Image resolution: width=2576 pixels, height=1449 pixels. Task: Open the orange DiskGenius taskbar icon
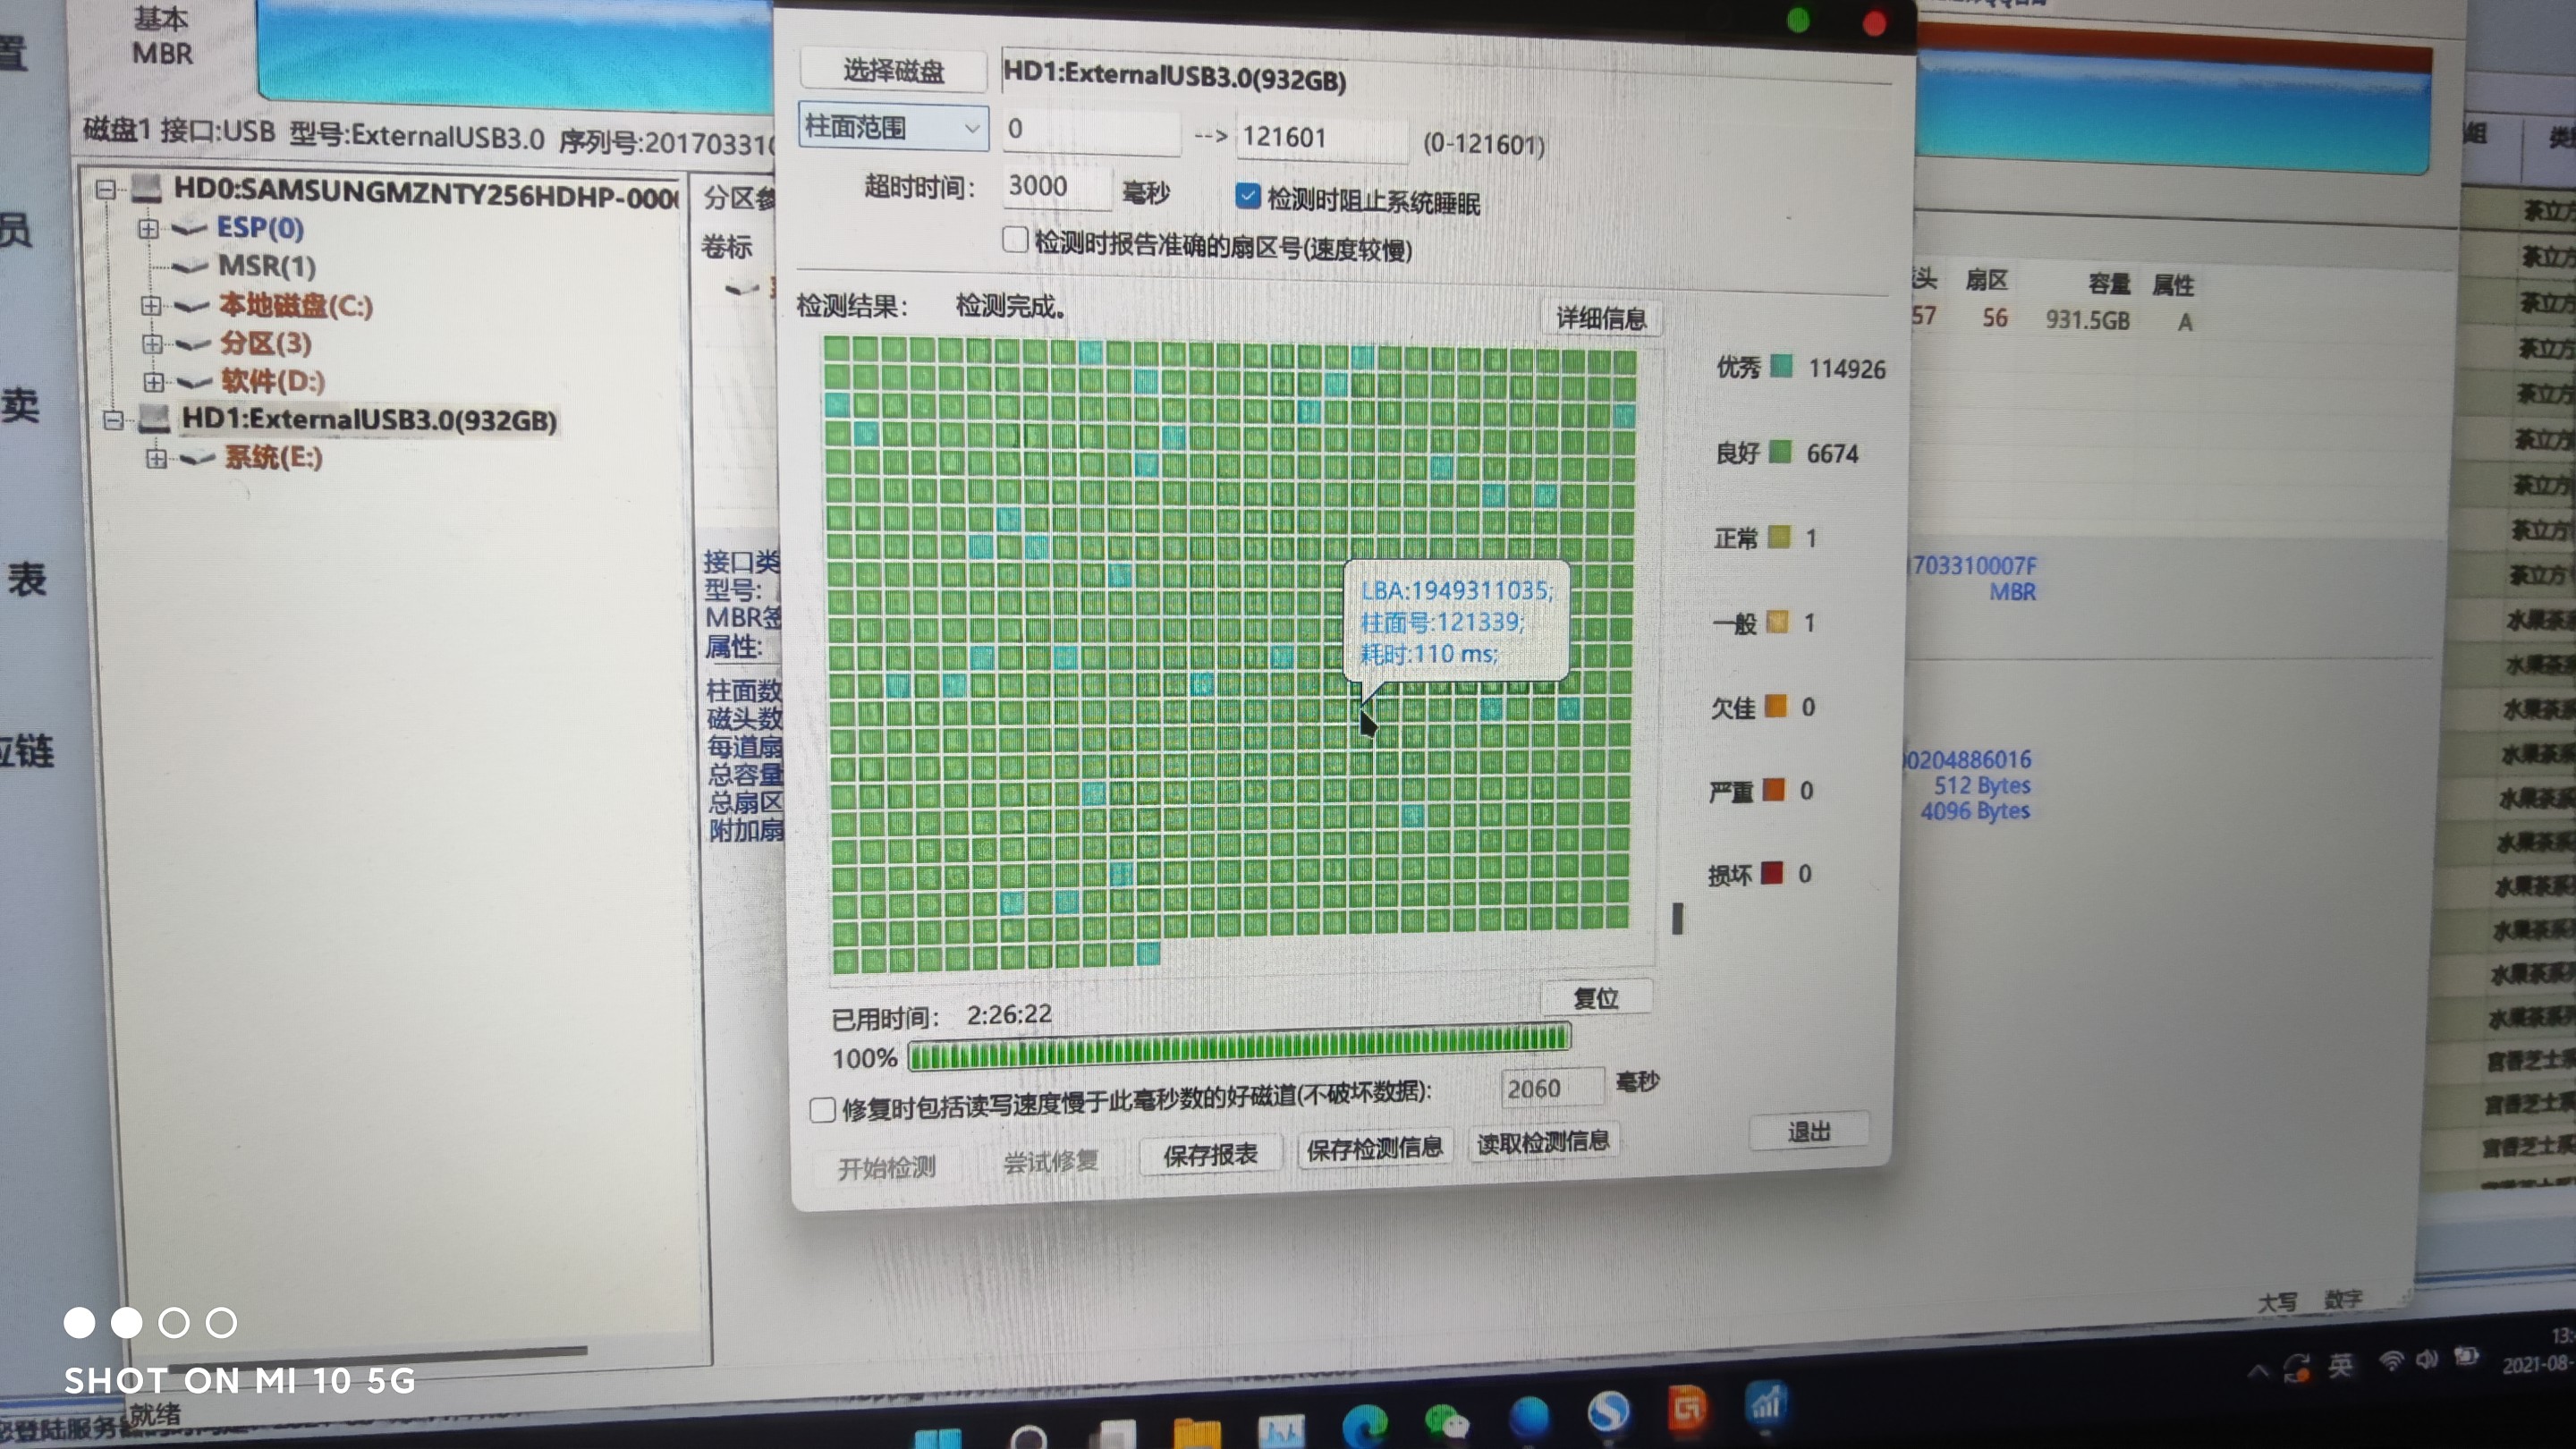click(x=1686, y=1408)
